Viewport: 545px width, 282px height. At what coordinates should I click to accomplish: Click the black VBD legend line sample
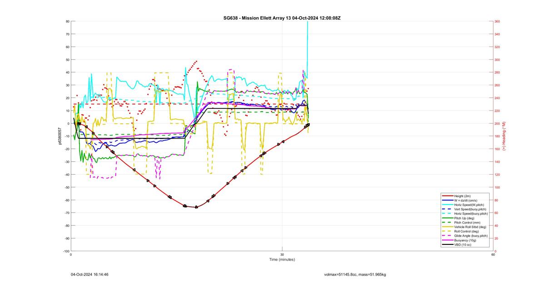tap(447, 244)
